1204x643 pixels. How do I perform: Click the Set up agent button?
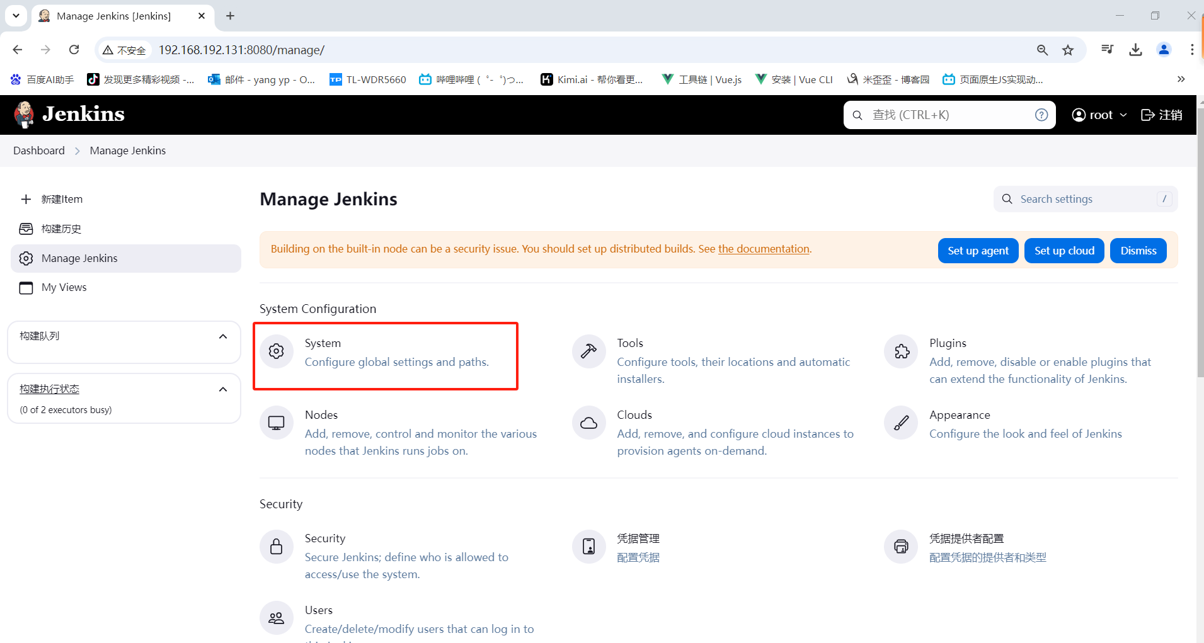(978, 251)
